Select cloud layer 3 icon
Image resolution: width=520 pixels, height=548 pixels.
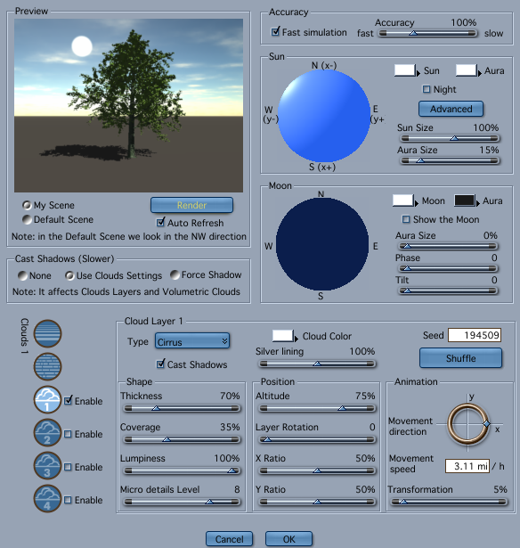coord(47,465)
